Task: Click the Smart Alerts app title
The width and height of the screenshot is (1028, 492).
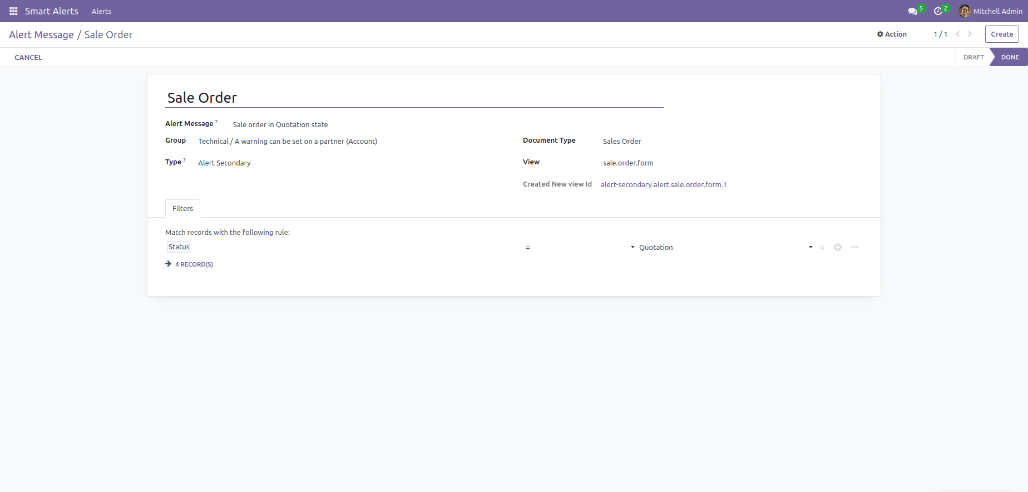Action: point(52,11)
